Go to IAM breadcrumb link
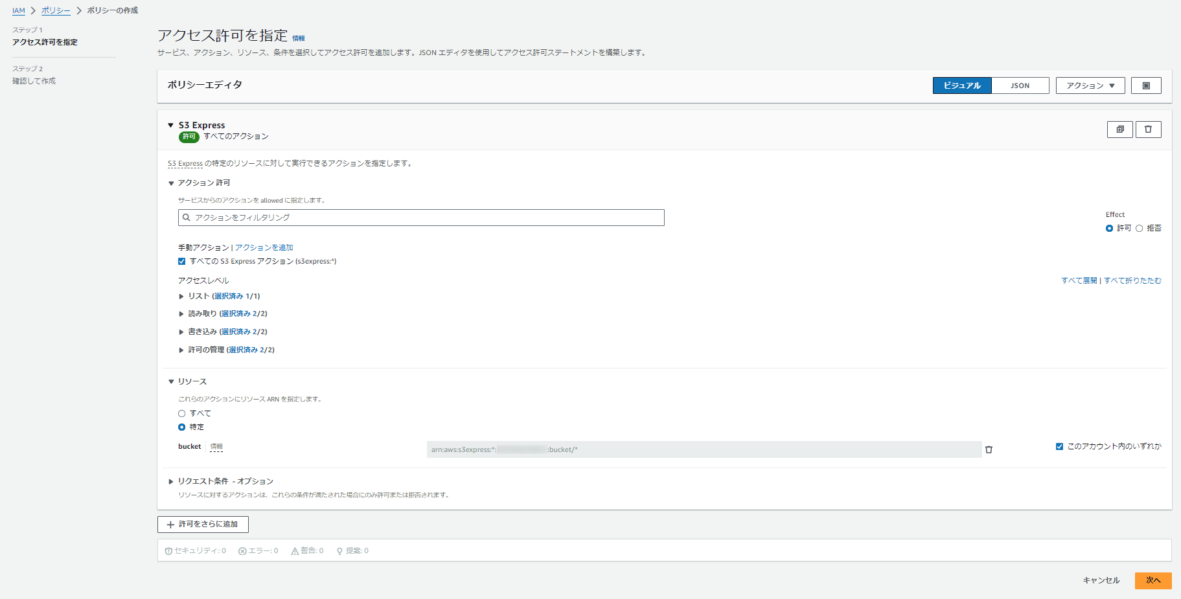This screenshot has width=1181, height=599. point(19,10)
